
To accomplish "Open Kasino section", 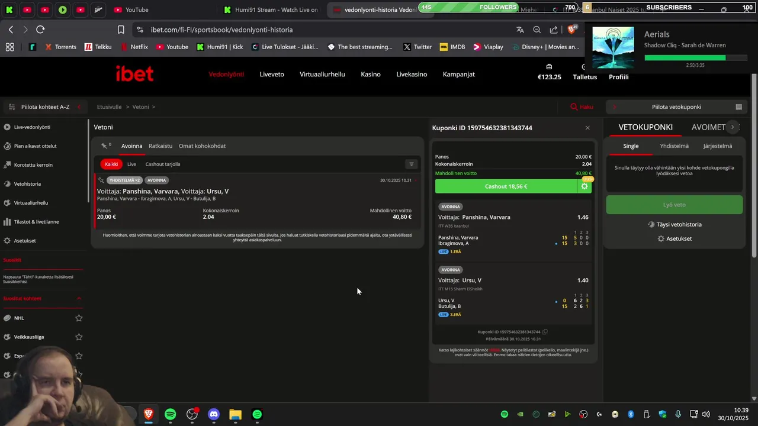I will [371, 75].
